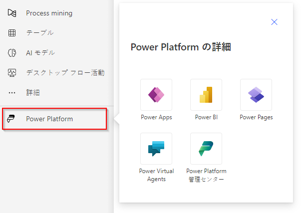Click the three-dots 詳細 icon
304x213 pixels.
click(x=12, y=93)
